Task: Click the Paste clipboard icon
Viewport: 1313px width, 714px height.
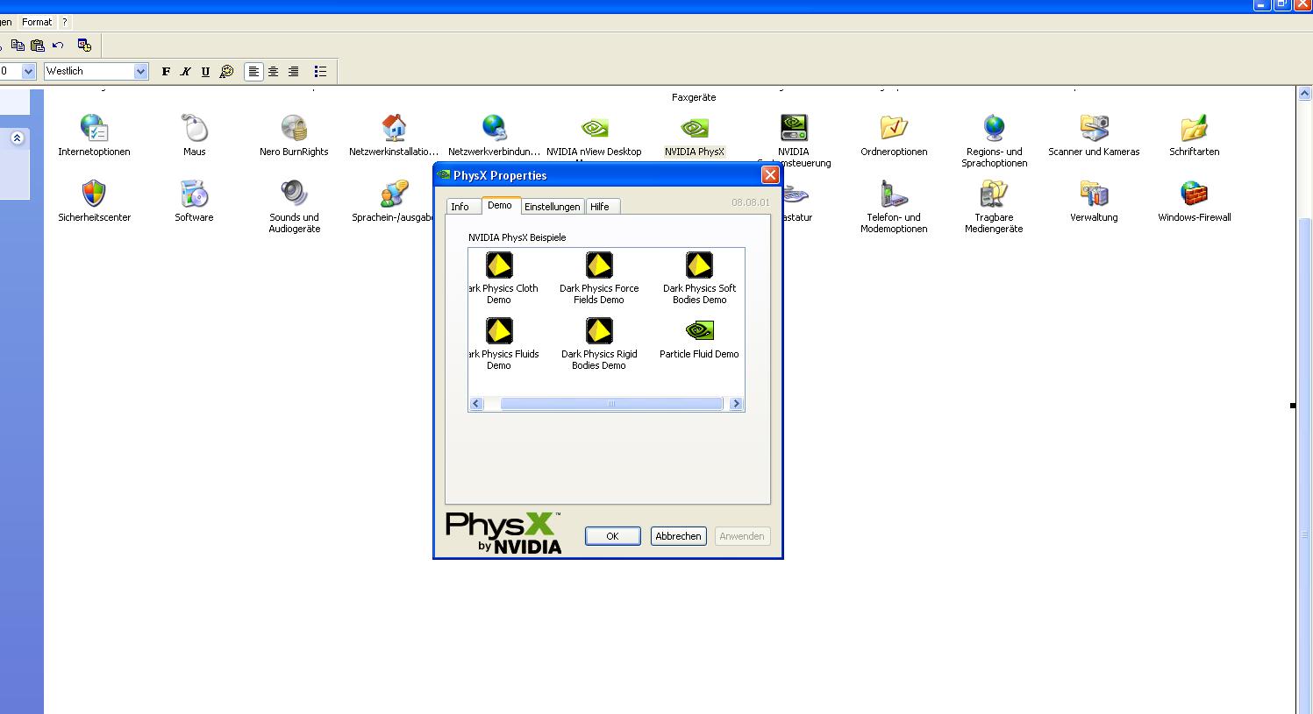Action: point(38,45)
